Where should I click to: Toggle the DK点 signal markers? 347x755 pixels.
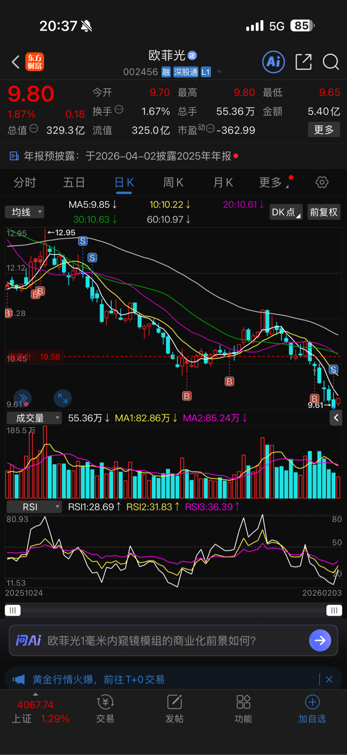(x=286, y=212)
